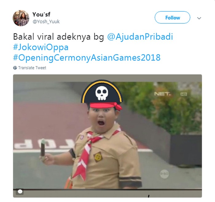
Task: Open the scout boy image thumbnail
Action: click(107, 136)
